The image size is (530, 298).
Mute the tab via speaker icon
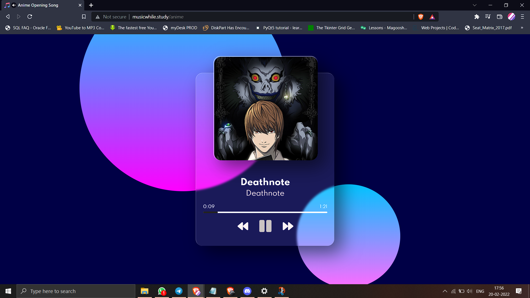14,5
